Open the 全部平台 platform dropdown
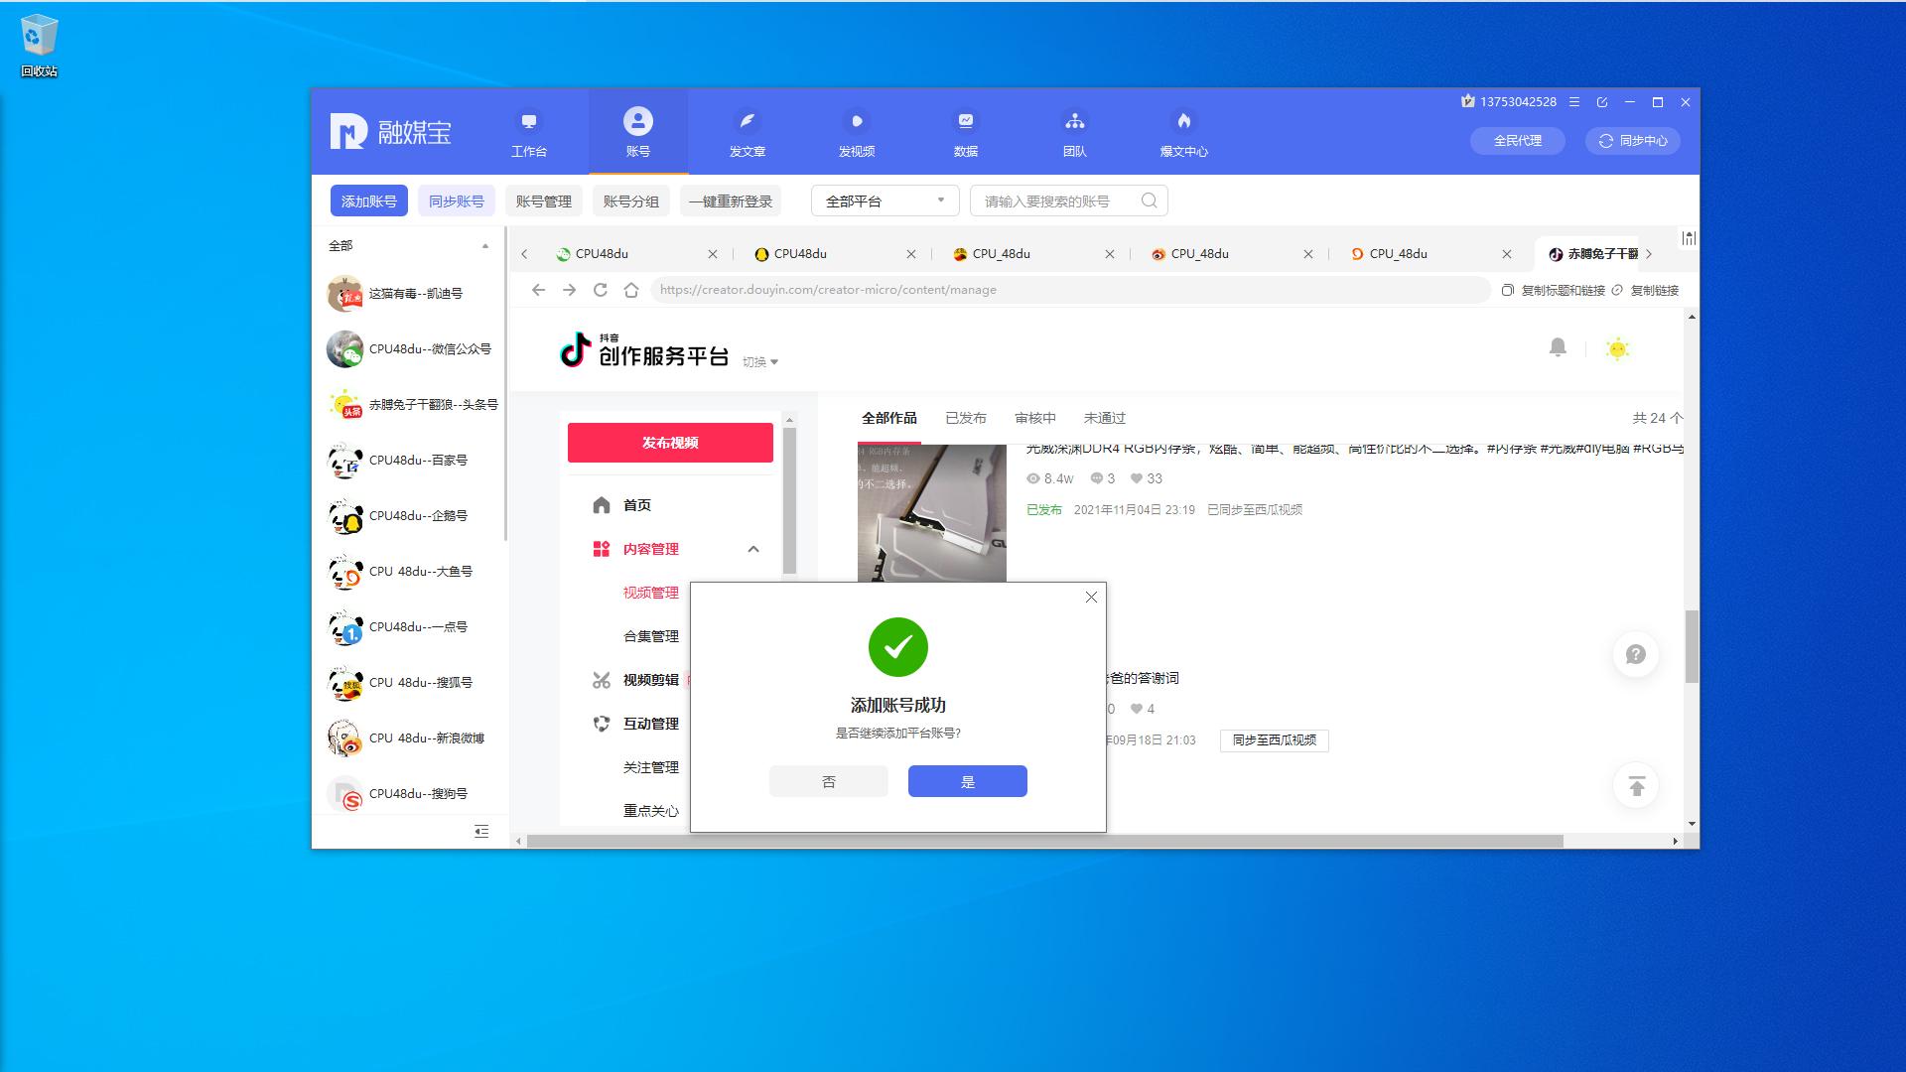Screen dimensions: 1906x1072 [x=883, y=200]
